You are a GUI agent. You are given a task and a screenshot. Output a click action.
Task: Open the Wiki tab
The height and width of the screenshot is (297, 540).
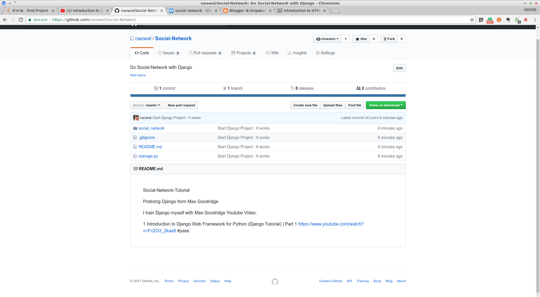pyautogui.click(x=272, y=53)
